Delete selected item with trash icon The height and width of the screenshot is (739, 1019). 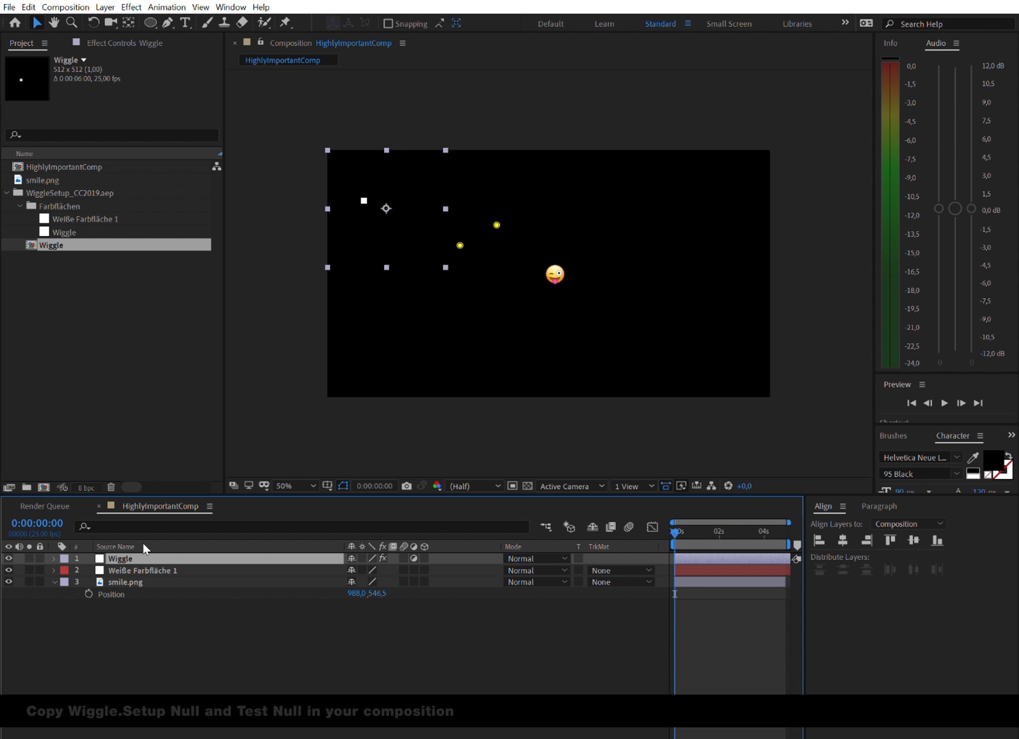tap(111, 487)
